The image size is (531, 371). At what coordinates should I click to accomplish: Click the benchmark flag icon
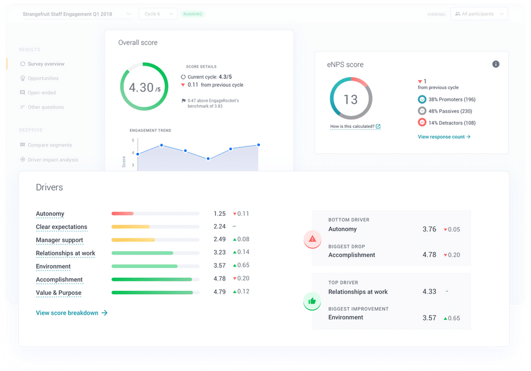coord(184,100)
